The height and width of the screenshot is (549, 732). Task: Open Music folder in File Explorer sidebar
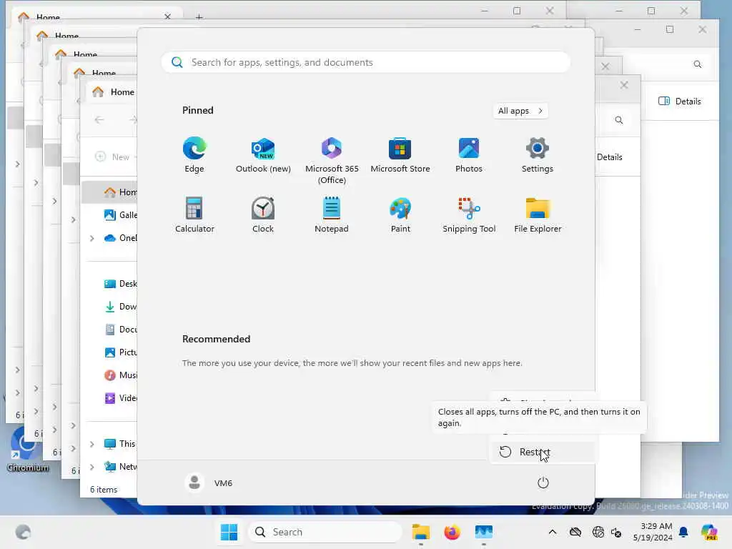pos(120,375)
